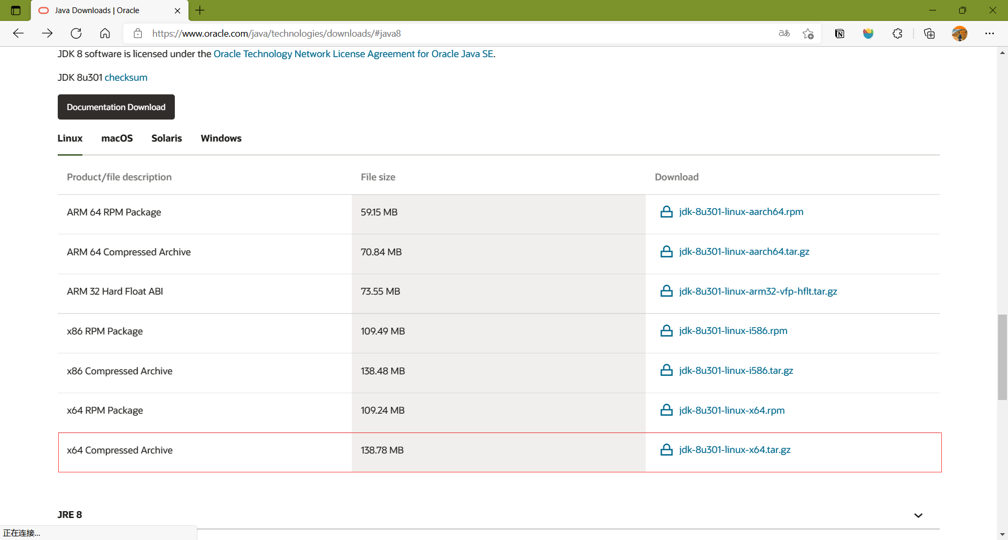Open the browser extensions menu
Viewport: 1008px width, 540px height.
point(897,34)
